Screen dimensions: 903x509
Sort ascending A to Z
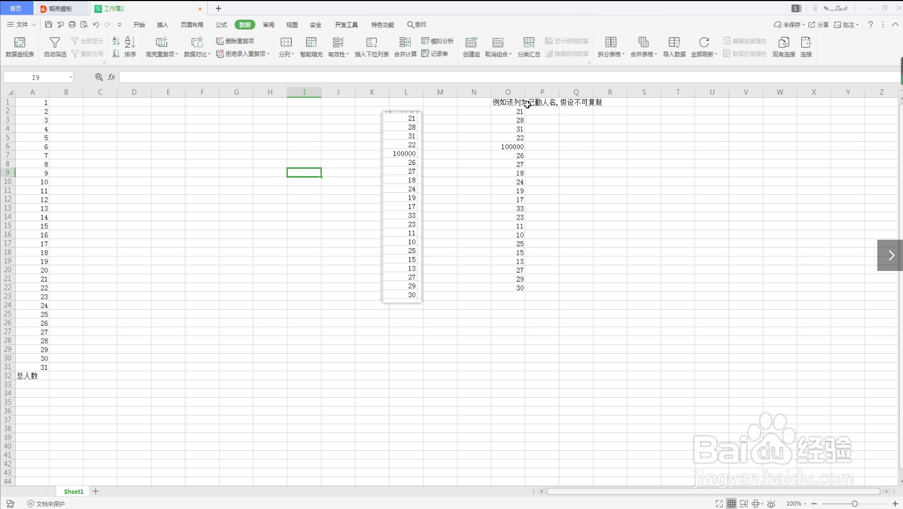click(116, 41)
